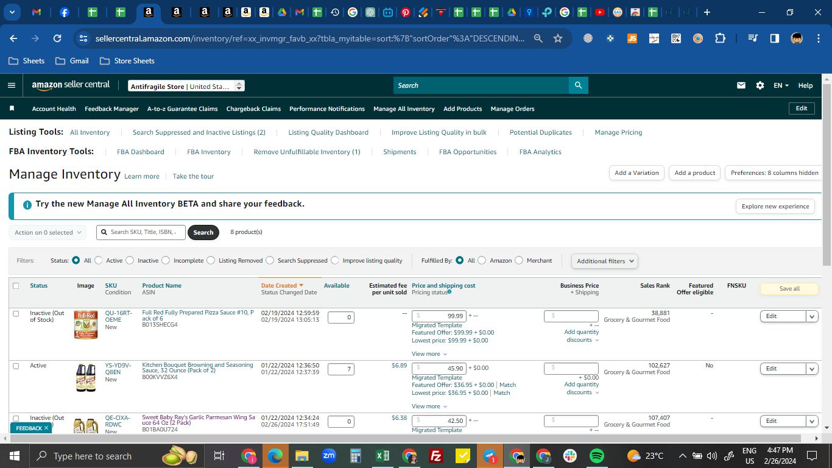This screenshot has height=468, width=832.
Task: Select the Incomplete status filter
Action: point(166,260)
